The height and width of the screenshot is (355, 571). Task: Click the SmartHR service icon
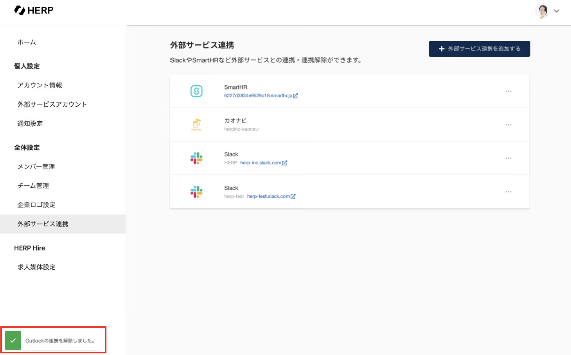196,91
